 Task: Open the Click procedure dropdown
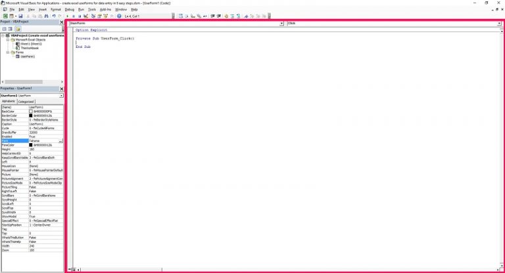pos(499,23)
